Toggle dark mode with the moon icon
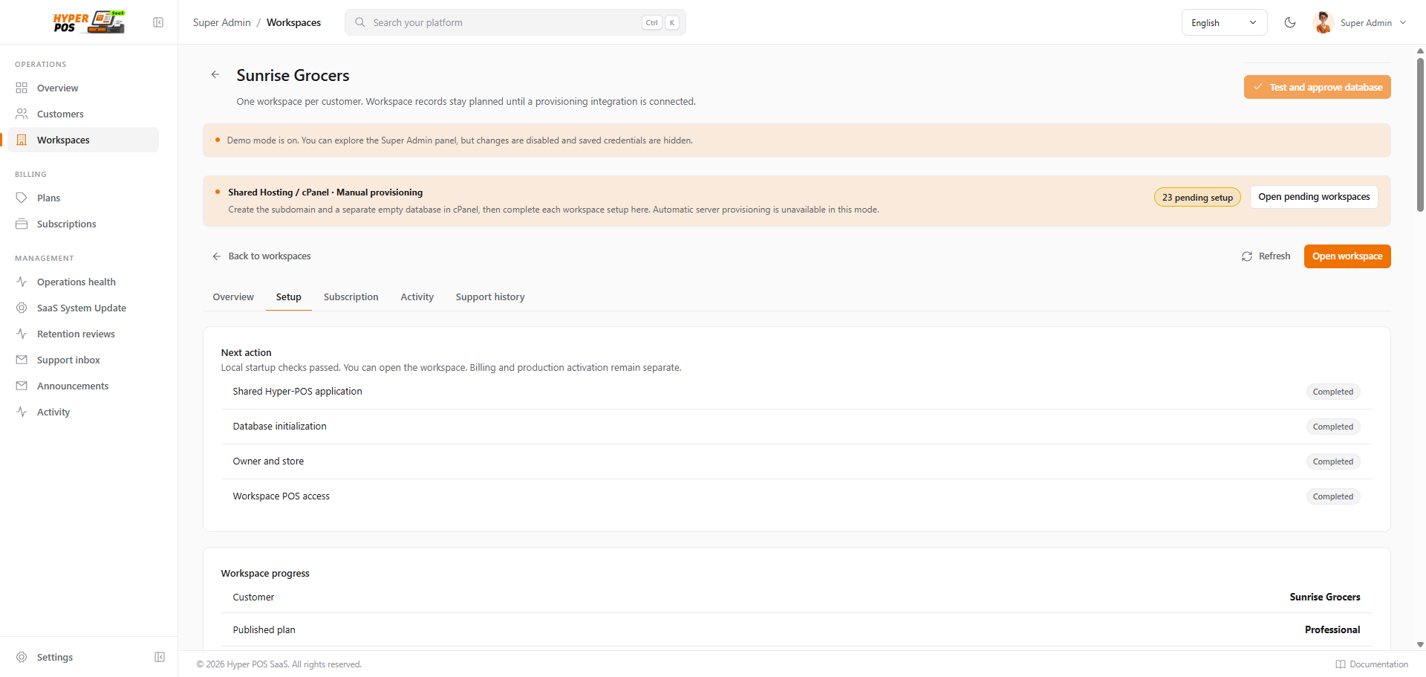Image resolution: width=1426 pixels, height=677 pixels. 1290,22
